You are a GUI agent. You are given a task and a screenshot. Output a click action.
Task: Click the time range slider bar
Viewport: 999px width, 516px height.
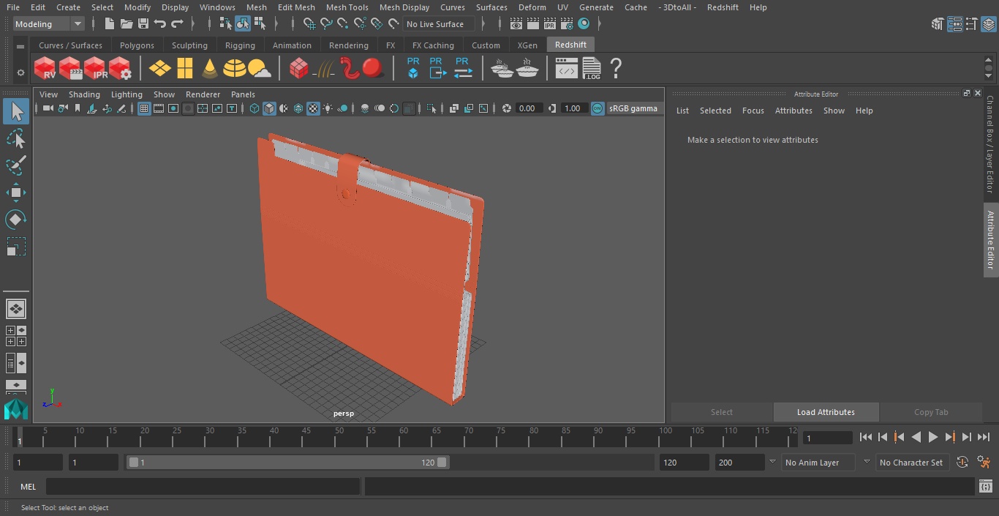pos(287,463)
